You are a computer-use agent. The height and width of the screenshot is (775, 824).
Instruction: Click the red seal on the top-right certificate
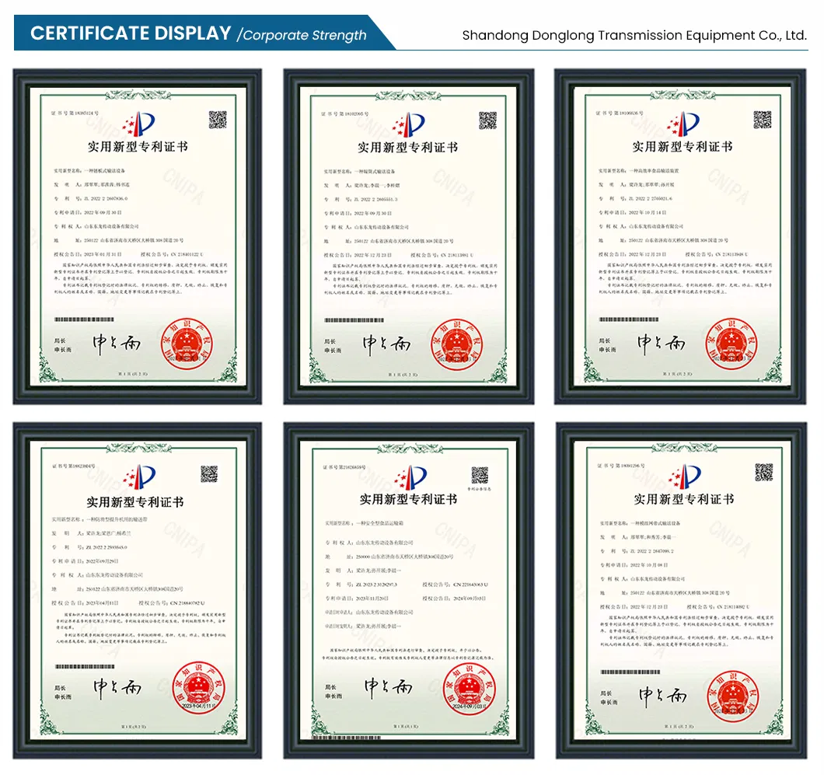tap(731, 344)
